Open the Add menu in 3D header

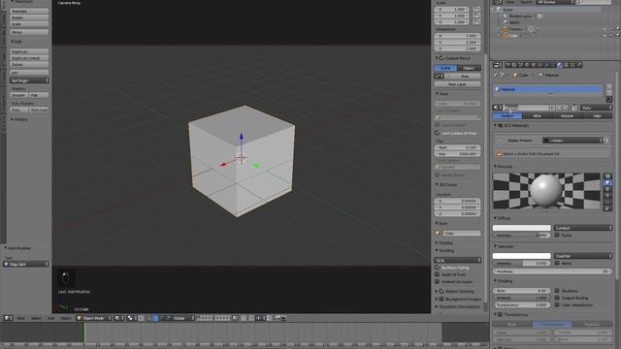51,318
